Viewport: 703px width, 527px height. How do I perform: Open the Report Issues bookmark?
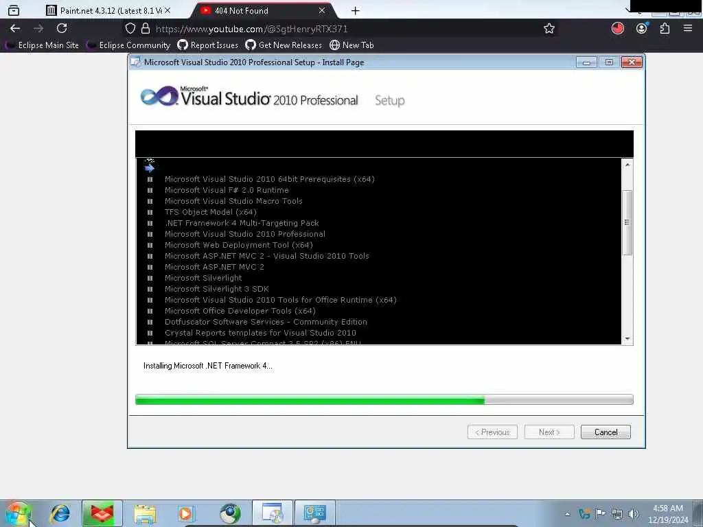coord(207,45)
